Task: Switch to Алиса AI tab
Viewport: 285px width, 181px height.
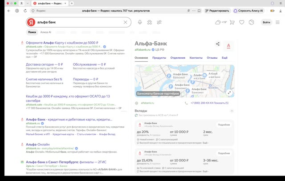Action: (x=45, y=32)
